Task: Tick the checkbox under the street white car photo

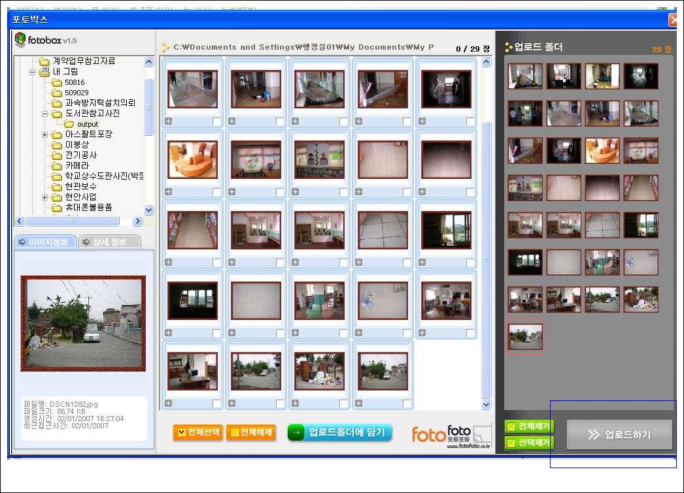Action: click(x=407, y=404)
